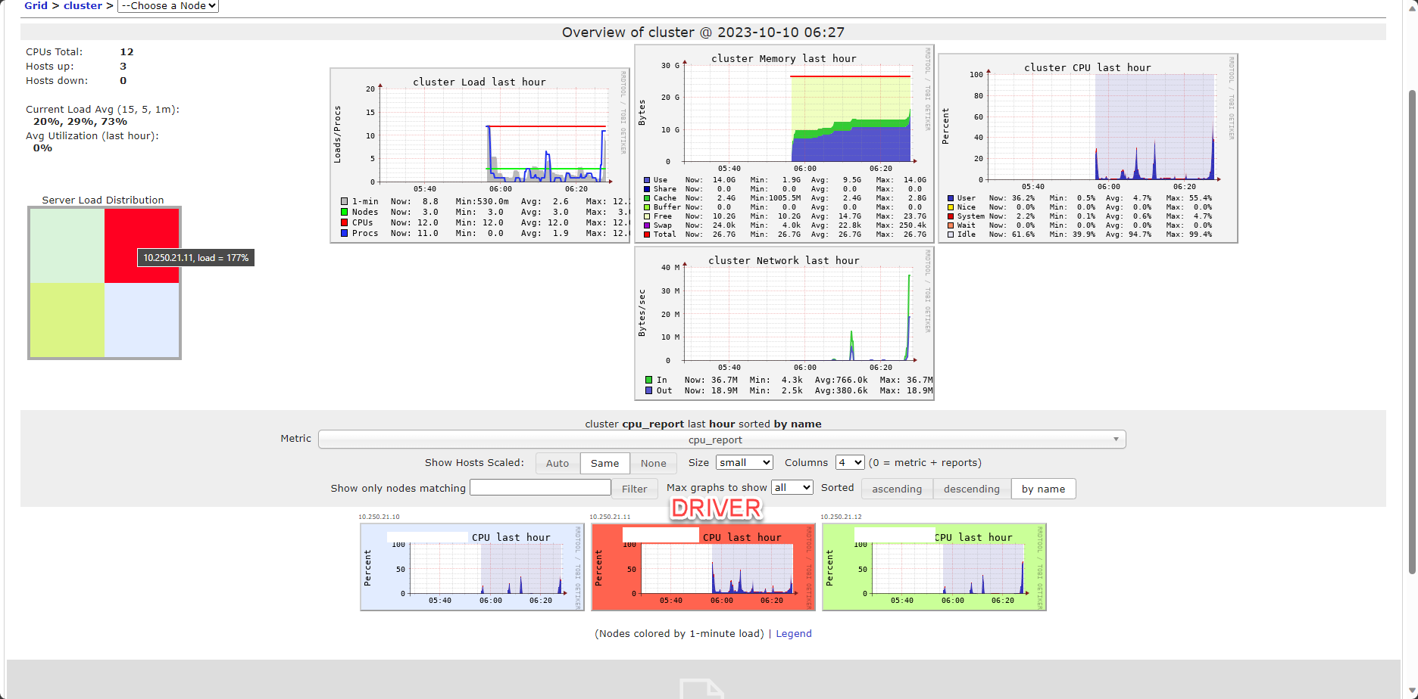
Task: Open the Size dropdown showing small
Action: [x=744, y=462]
